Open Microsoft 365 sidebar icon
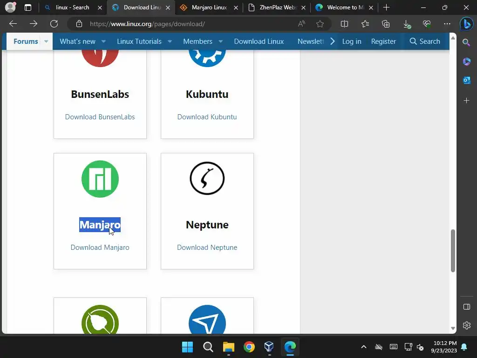The height and width of the screenshot is (358, 477). 466,62
